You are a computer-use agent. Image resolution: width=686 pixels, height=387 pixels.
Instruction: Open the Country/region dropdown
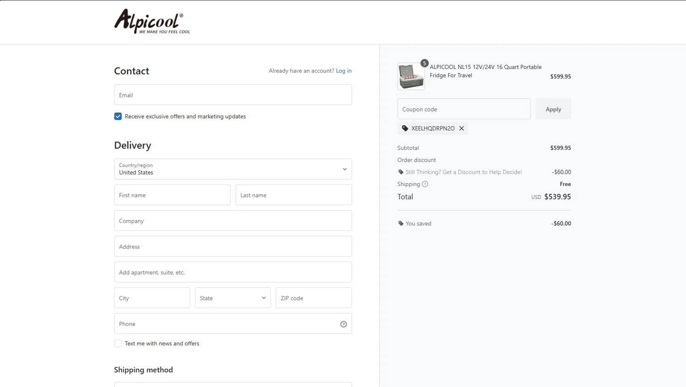pyautogui.click(x=233, y=169)
